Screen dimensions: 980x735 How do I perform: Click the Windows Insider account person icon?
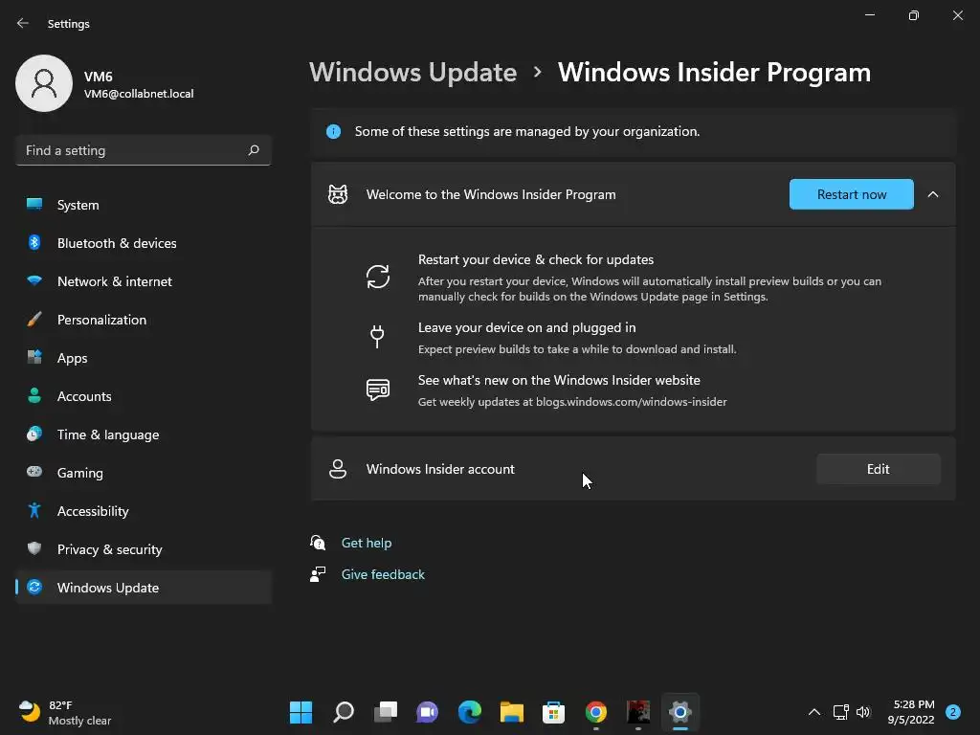click(338, 469)
